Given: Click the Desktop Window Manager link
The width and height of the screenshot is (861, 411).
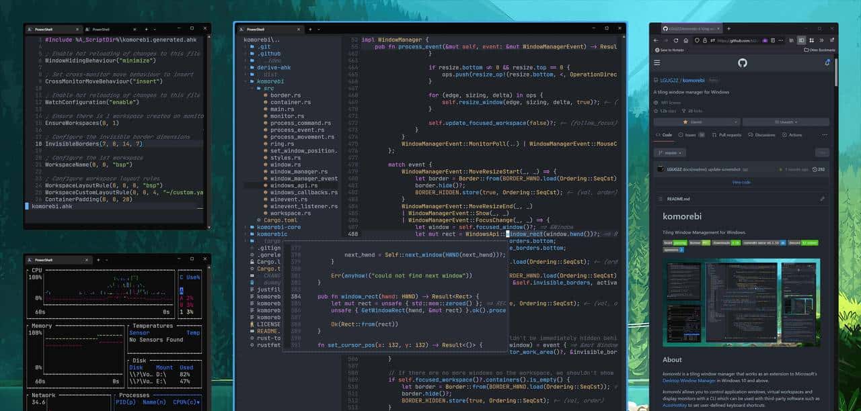Looking at the screenshot, I should 688,381.
